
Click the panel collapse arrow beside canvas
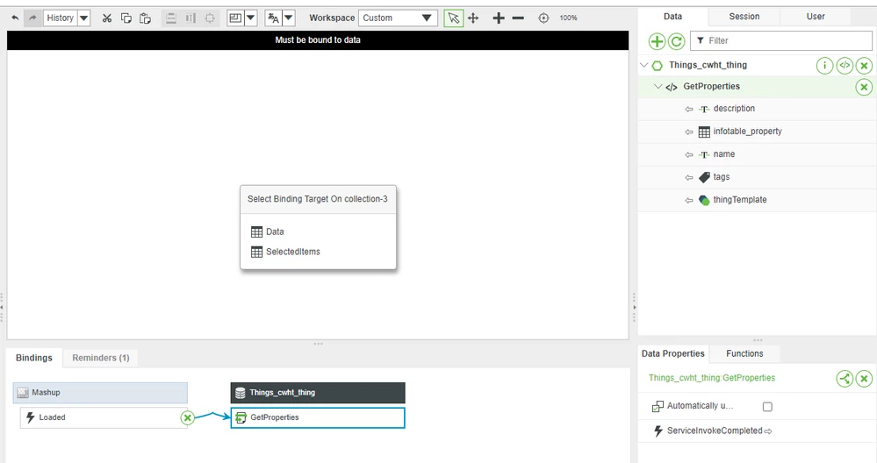pos(634,307)
